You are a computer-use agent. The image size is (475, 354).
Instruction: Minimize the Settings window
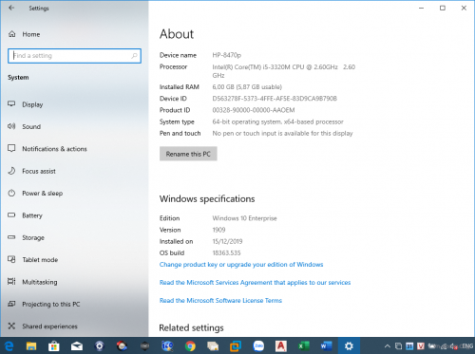click(421, 8)
